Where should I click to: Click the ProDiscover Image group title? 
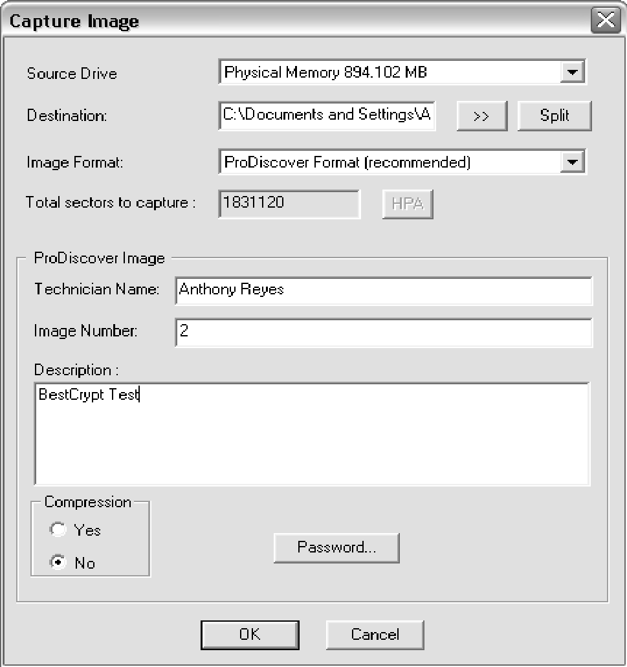point(99,258)
